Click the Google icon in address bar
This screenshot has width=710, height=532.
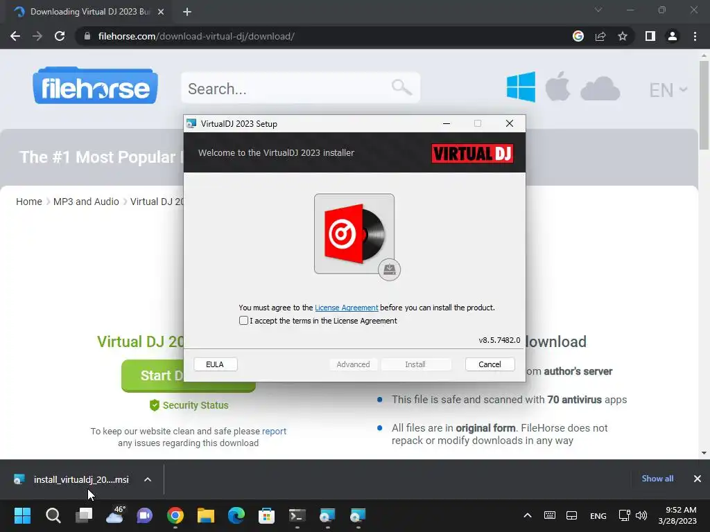point(578,36)
